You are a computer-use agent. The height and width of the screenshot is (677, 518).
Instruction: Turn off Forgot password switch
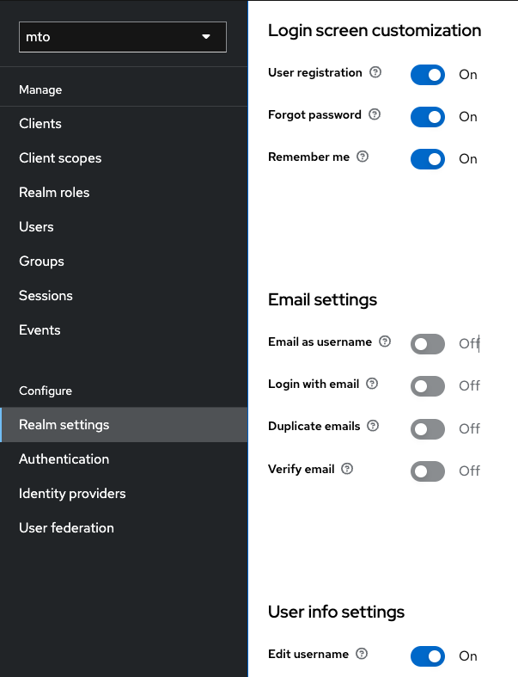(428, 117)
